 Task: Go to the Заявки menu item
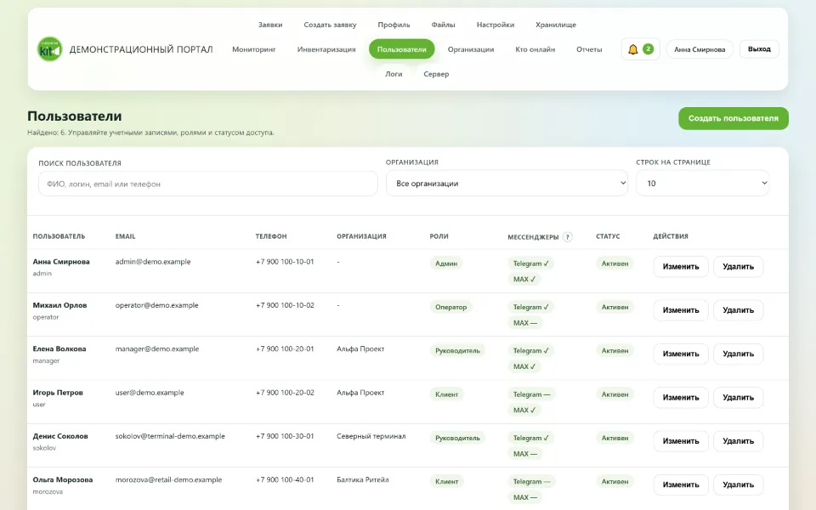(x=270, y=25)
